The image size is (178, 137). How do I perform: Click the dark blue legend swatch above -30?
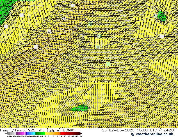click(26, 133)
